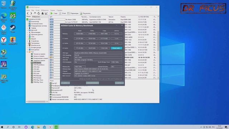This screenshot has width=229, height=129.
Task: Select the CPU SHA3 test
Action: coord(36,71)
